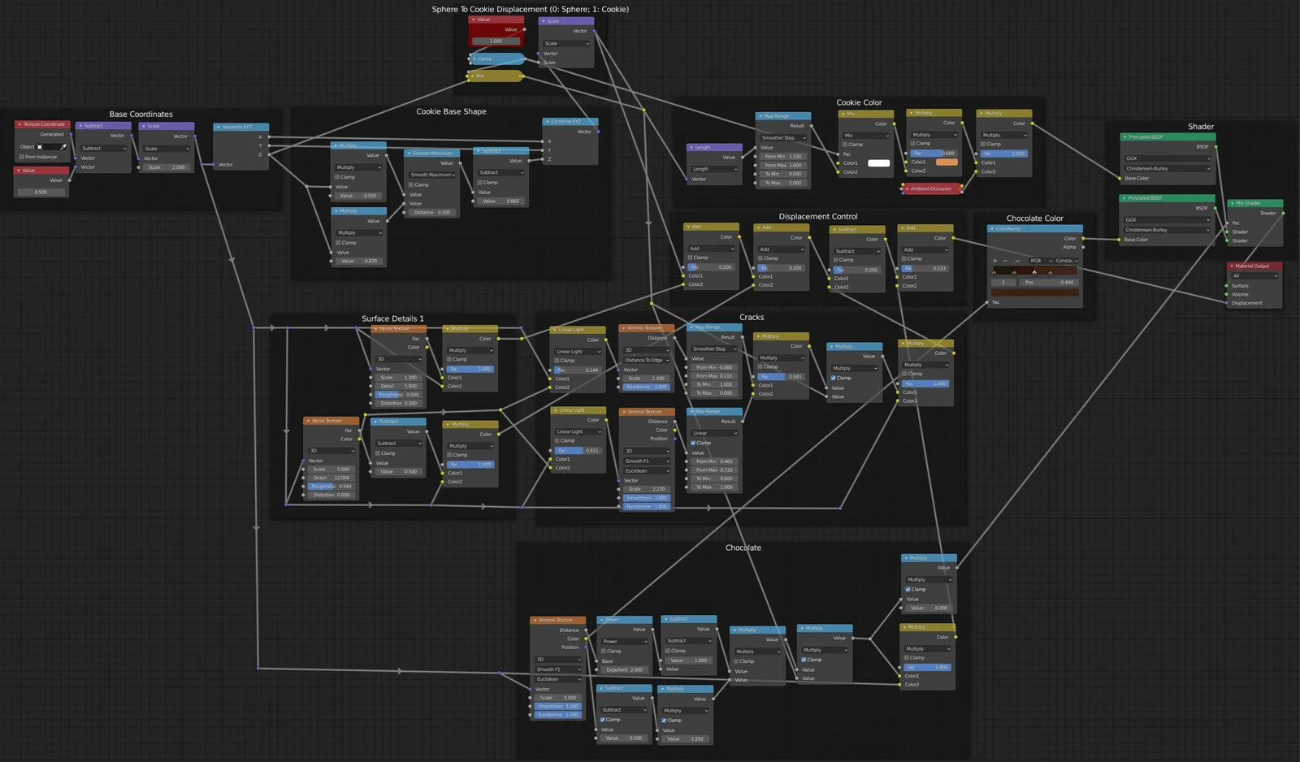Image resolution: width=1300 pixels, height=762 pixels.
Task: Uncheck Clamp on a Multiply node in Chocolate
Action: tap(804, 660)
